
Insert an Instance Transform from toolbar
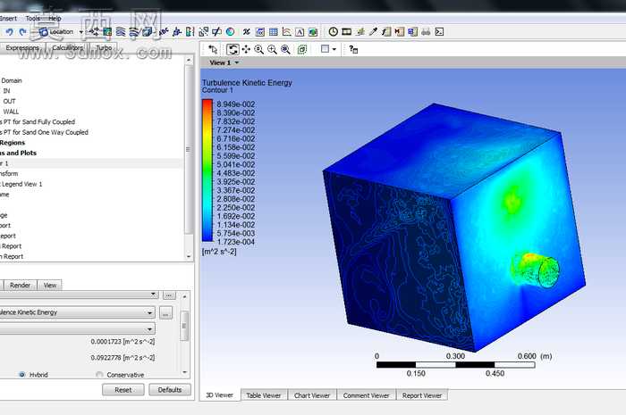(x=204, y=32)
